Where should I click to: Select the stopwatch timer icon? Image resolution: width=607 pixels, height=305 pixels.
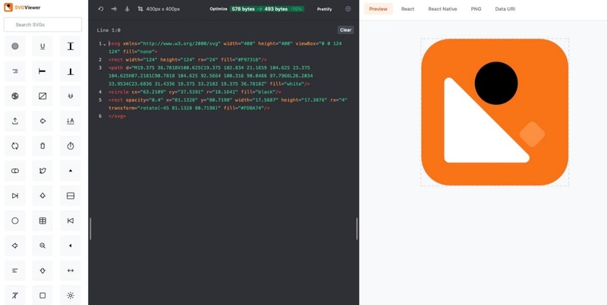click(x=71, y=146)
